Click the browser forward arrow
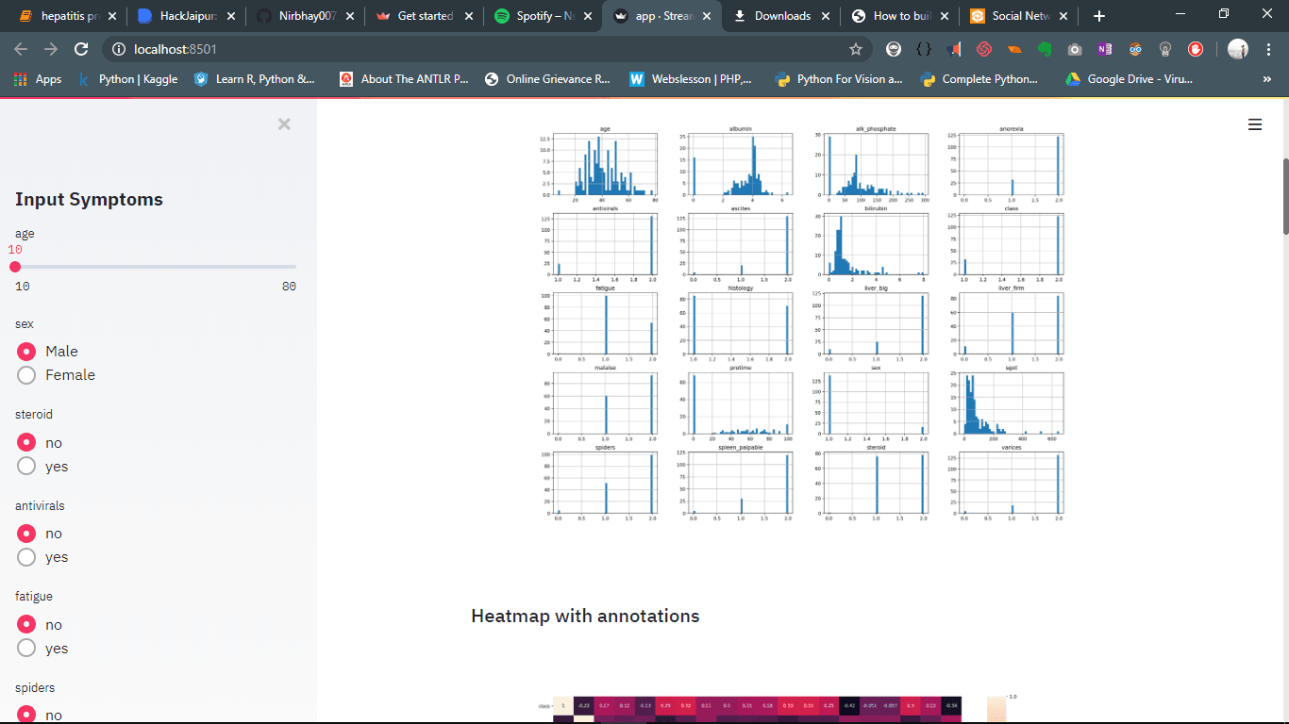This screenshot has width=1289, height=724. point(51,49)
